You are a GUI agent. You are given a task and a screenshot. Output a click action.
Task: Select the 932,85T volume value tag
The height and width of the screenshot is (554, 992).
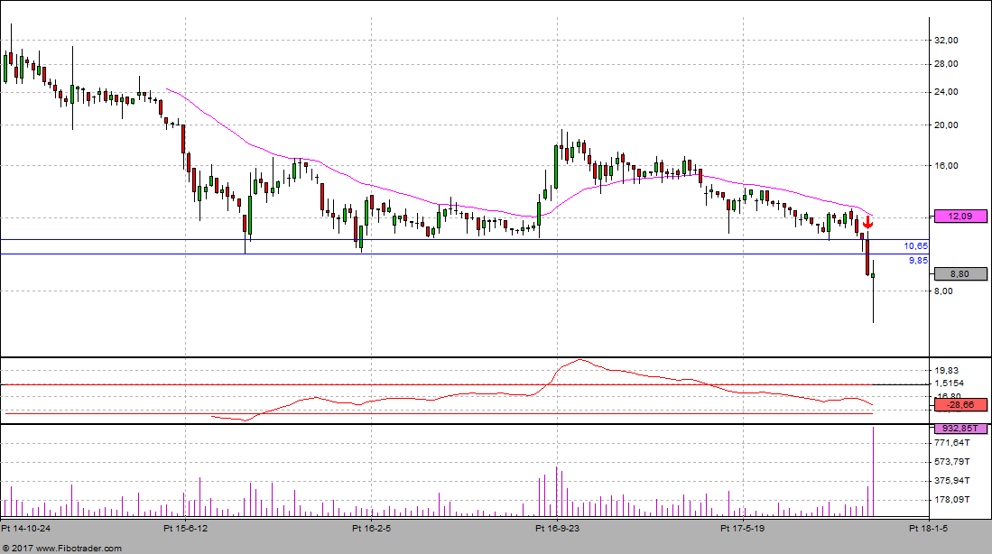pyautogui.click(x=960, y=429)
